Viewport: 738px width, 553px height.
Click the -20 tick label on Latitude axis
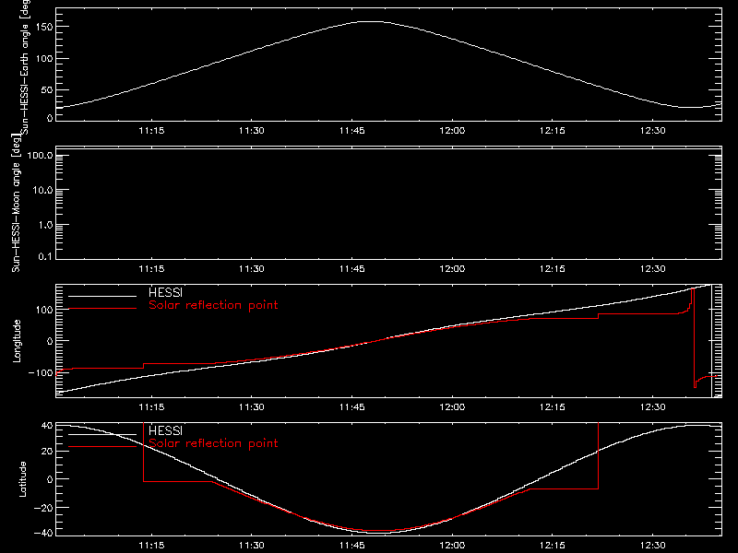click(x=43, y=508)
